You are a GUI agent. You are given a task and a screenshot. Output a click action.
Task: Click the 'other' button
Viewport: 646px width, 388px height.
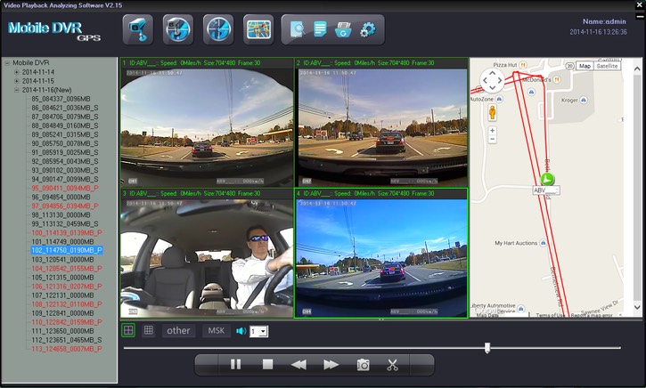click(179, 331)
